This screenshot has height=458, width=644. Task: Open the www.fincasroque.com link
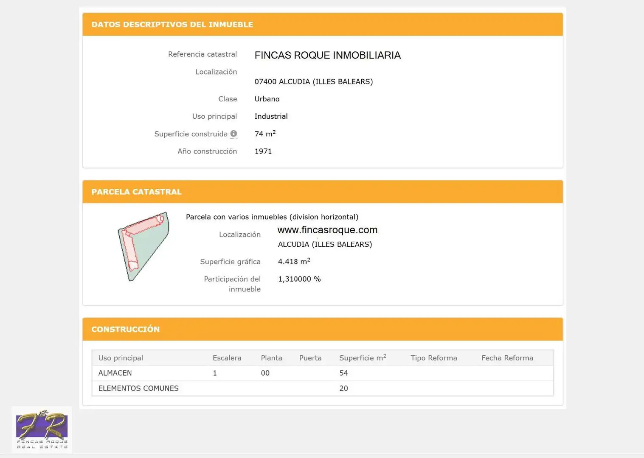point(327,230)
